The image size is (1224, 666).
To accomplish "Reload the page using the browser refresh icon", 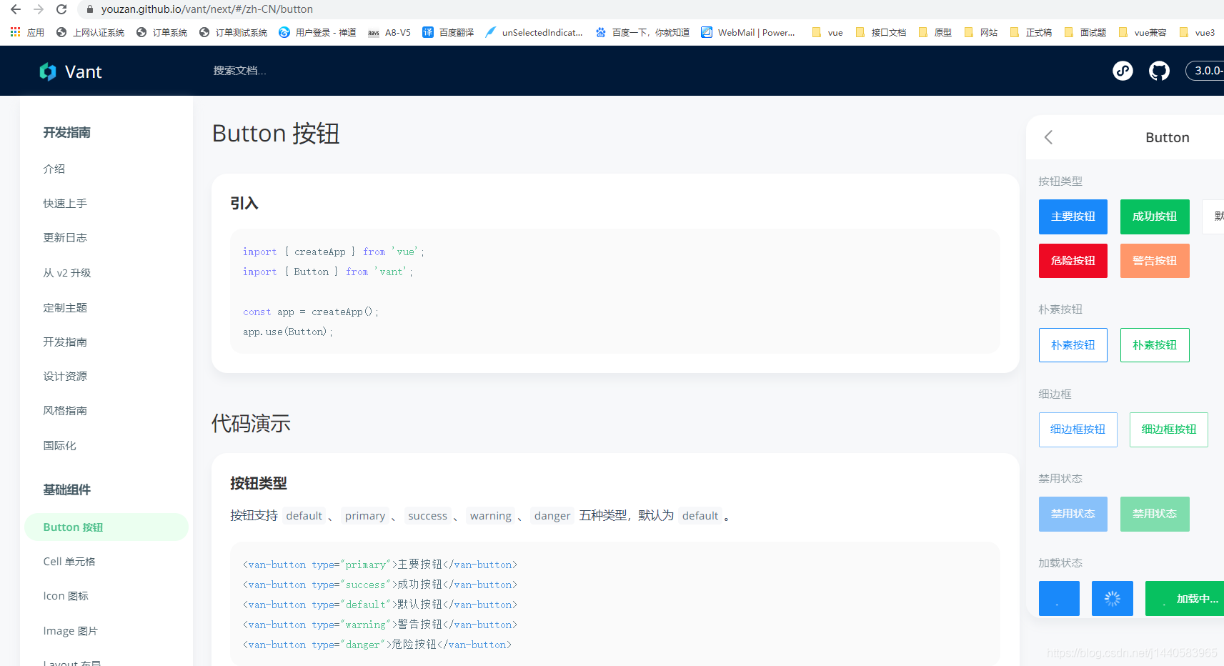I will (61, 9).
